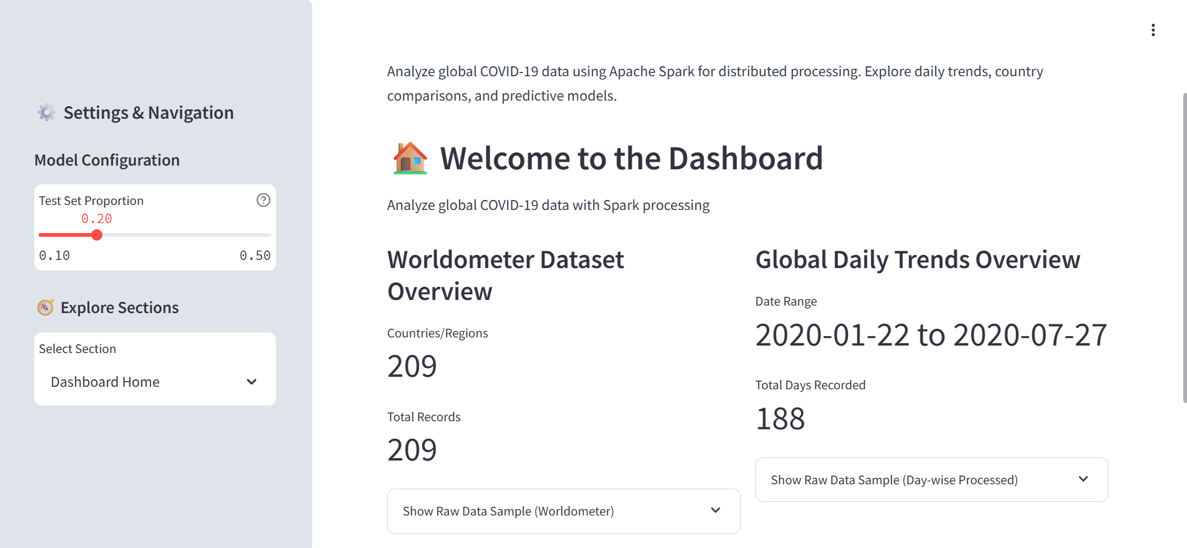Click the slider minimum label 0.10
This screenshot has height=548, width=1187.
(x=54, y=256)
